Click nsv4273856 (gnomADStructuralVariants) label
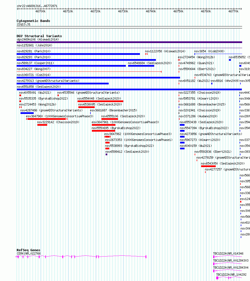 (x=211, y=134)
